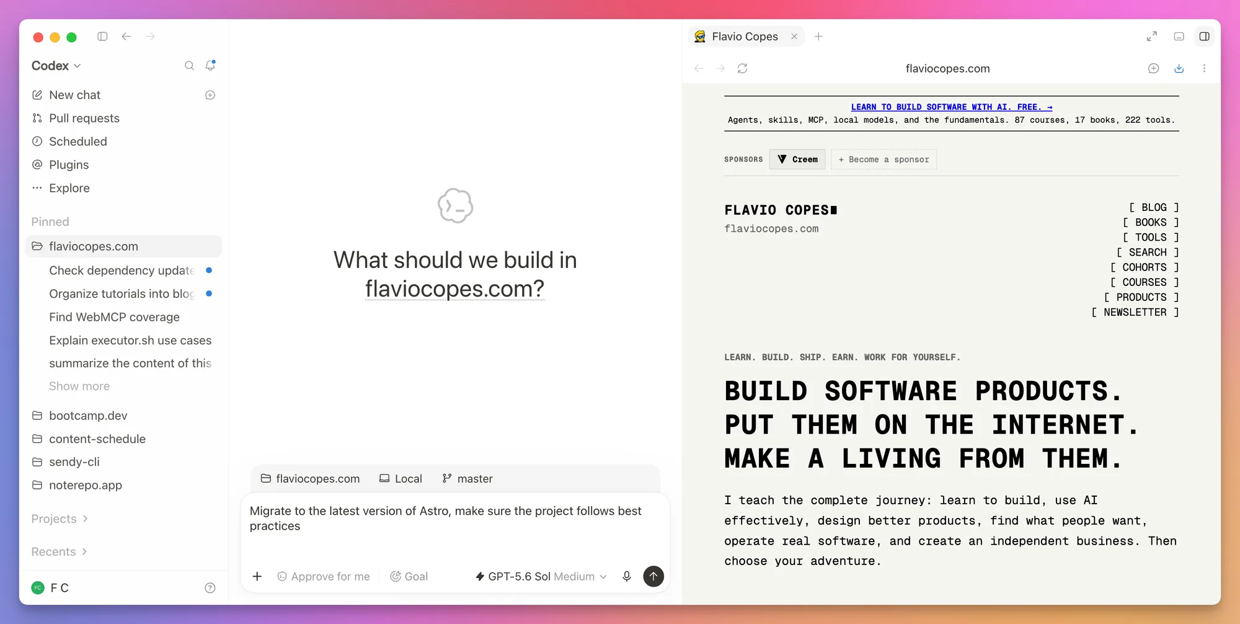Click the circled plus icon in browser toolbar
The width and height of the screenshot is (1240, 624).
tap(1153, 68)
